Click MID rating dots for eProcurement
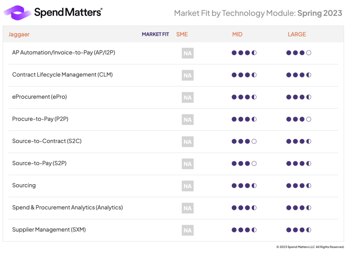The image size is (347, 262). coord(244,97)
